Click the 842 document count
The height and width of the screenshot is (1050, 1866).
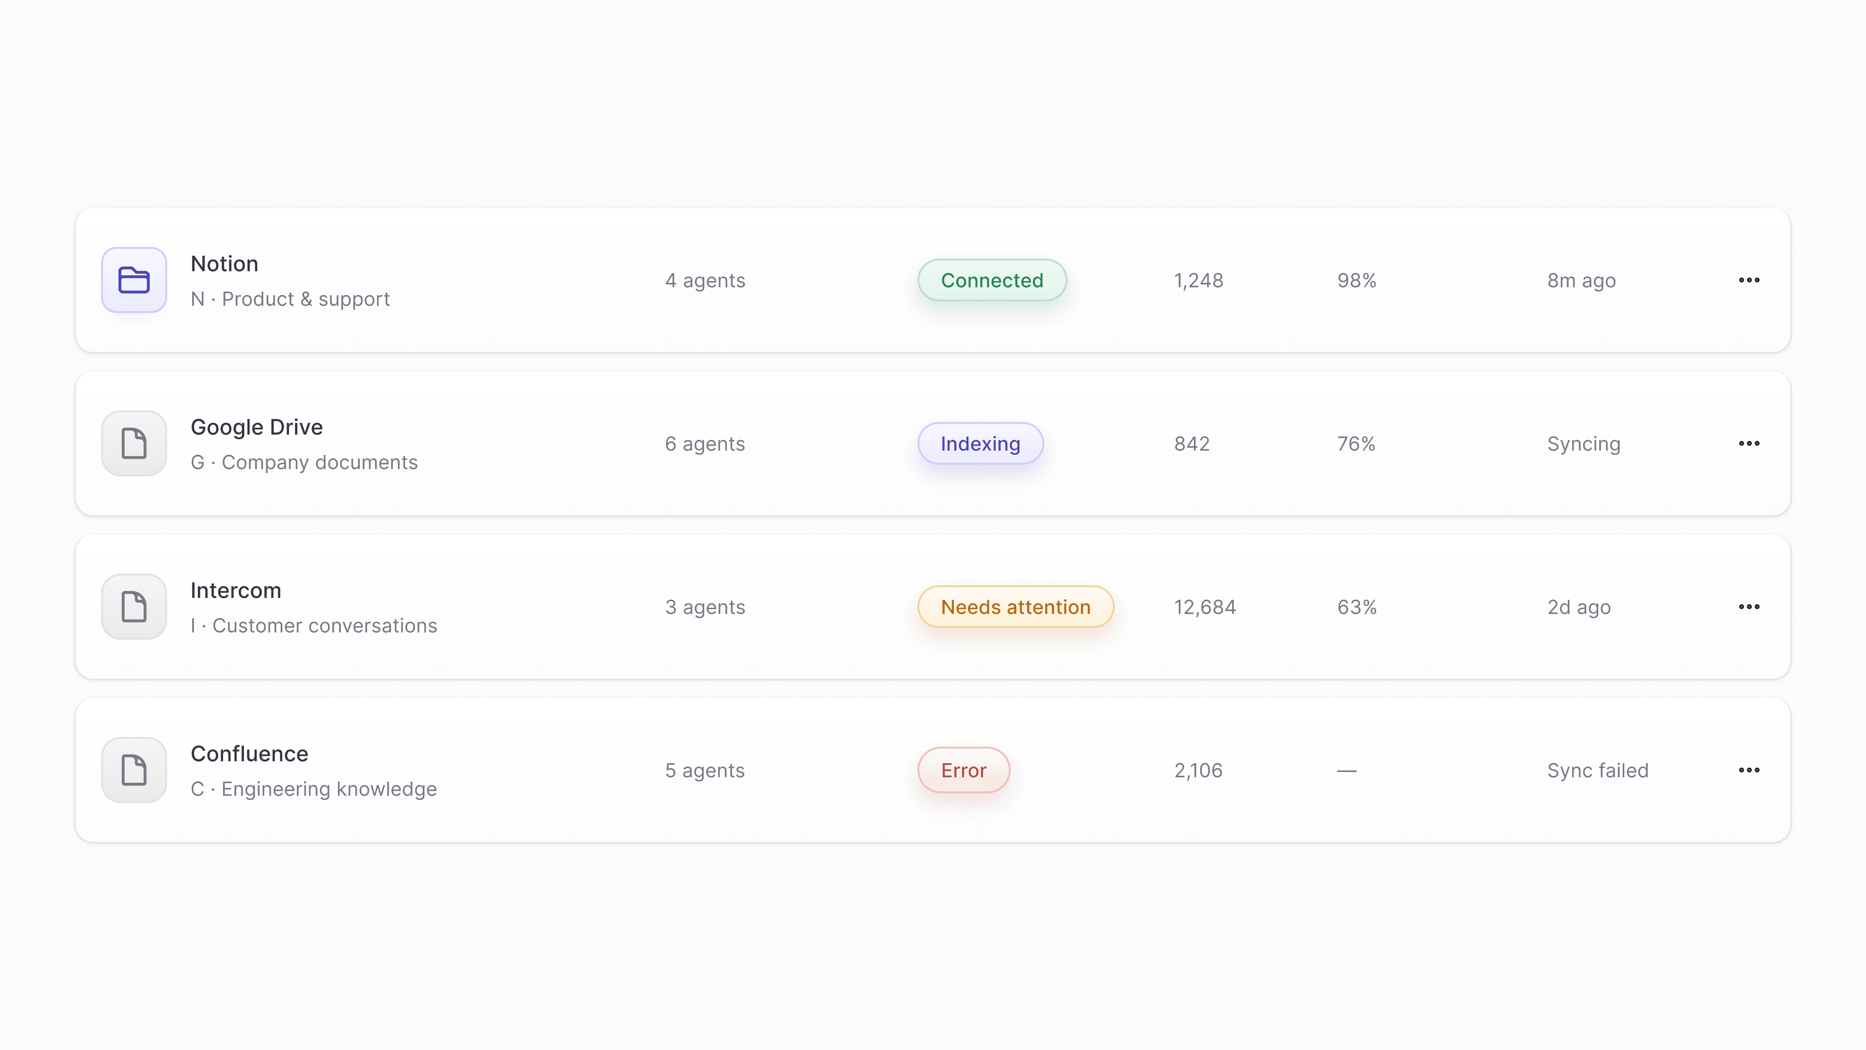pyautogui.click(x=1192, y=443)
